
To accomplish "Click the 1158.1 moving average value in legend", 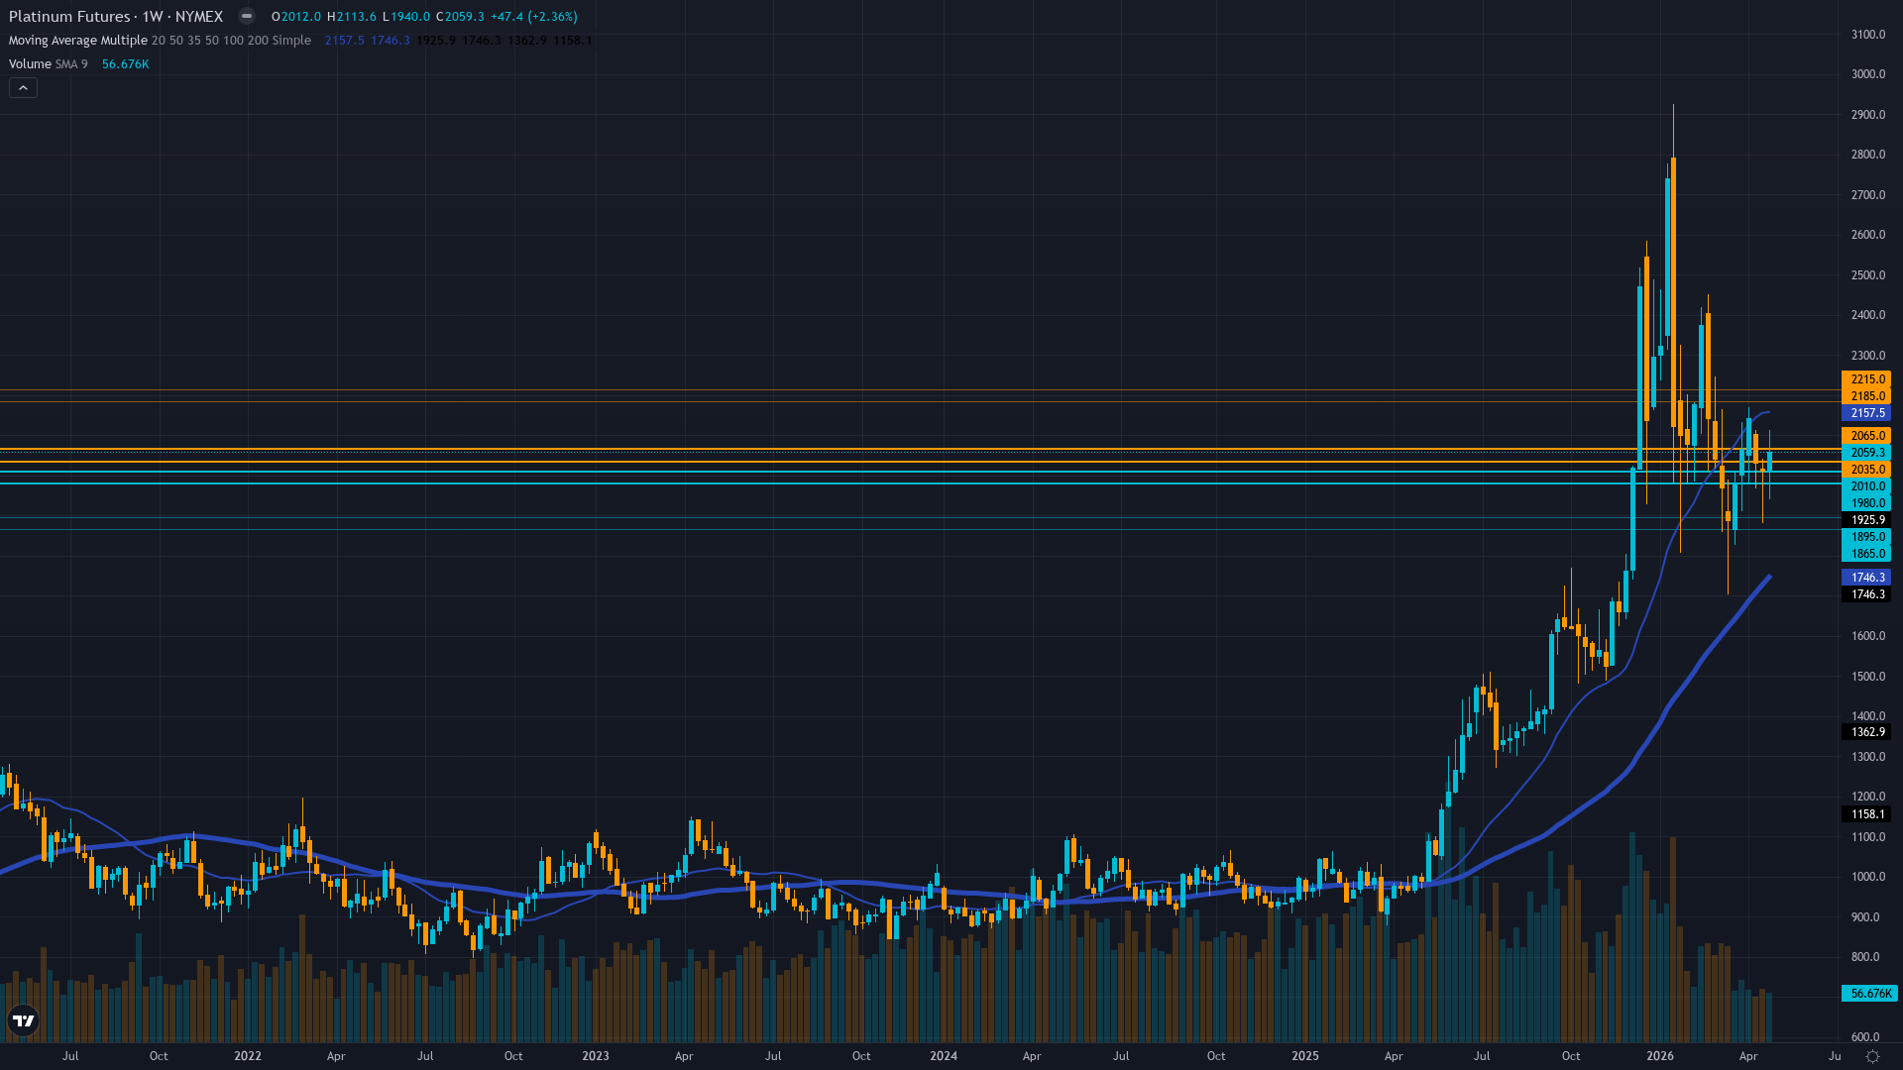I will tap(573, 41).
